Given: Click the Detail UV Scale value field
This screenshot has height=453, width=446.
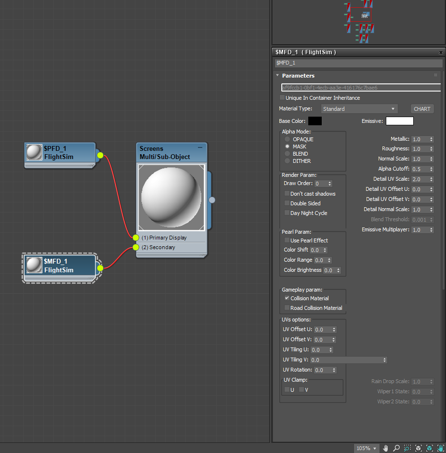Looking at the screenshot, I should pos(420,179).
